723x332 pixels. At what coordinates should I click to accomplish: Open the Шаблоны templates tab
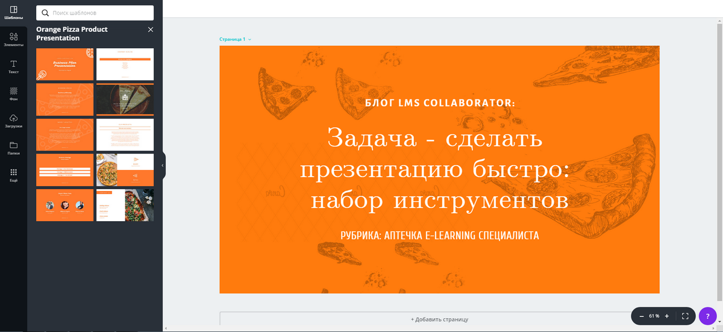click(13, 13)
